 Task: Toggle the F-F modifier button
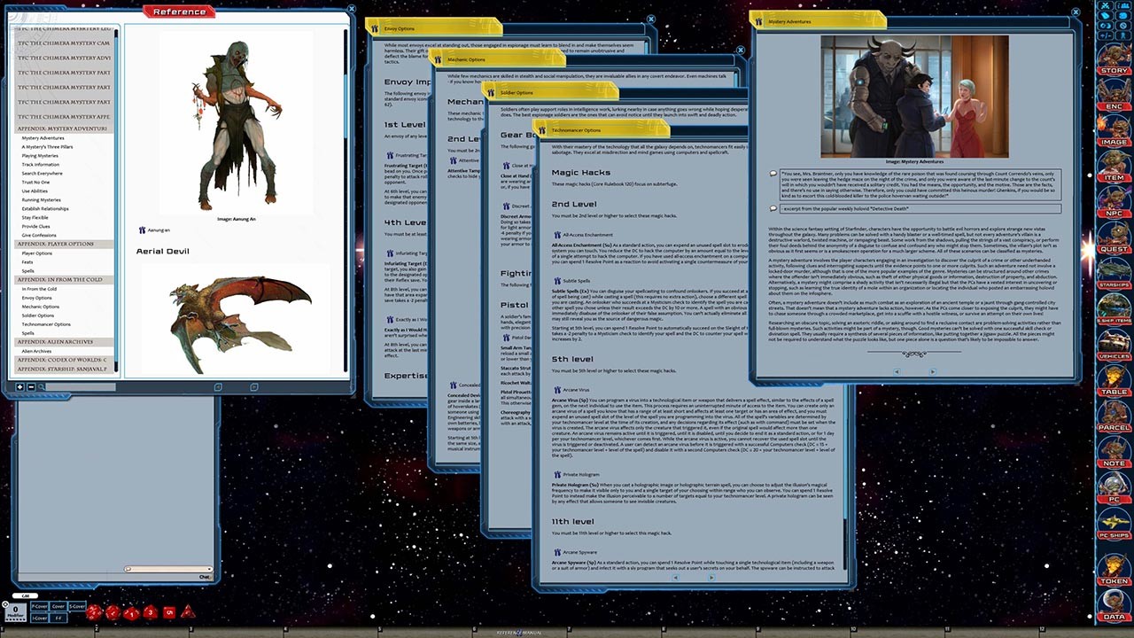pos(58,618)
